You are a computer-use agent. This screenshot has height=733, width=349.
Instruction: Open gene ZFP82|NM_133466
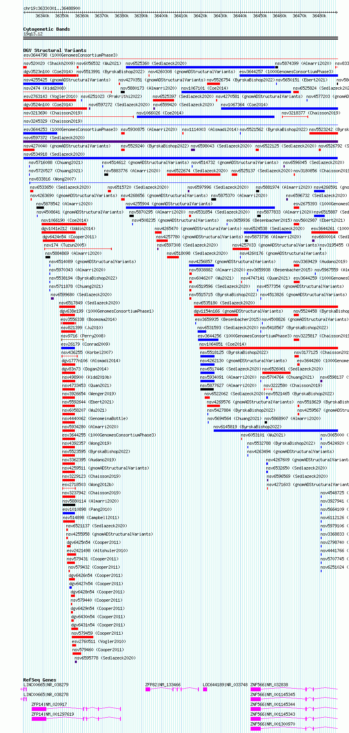tap(163, 685)
